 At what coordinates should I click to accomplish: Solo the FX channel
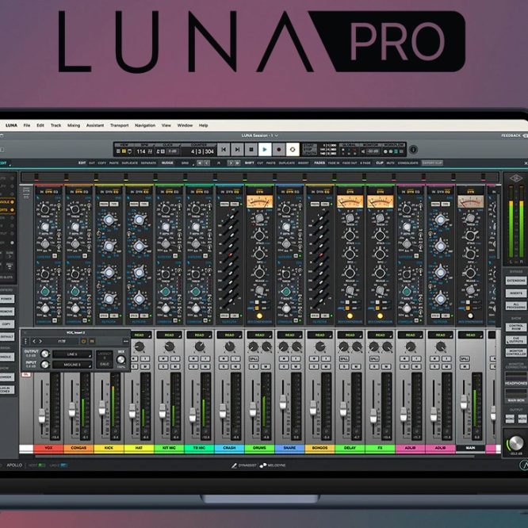[x=375, y=366]
